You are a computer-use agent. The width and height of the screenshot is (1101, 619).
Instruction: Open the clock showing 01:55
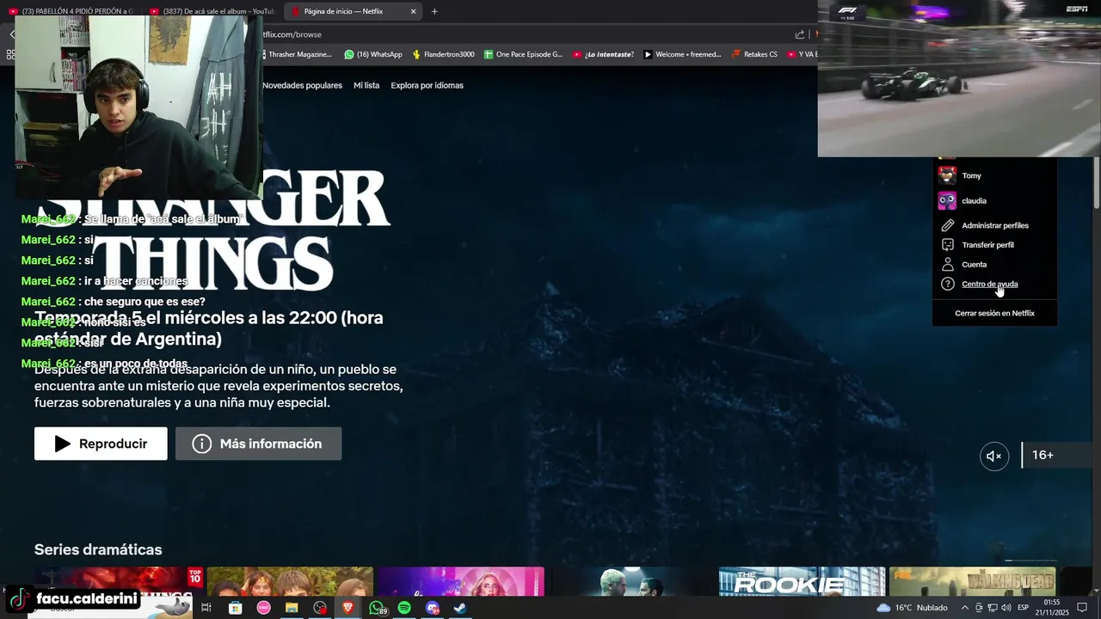(1052, 607)
